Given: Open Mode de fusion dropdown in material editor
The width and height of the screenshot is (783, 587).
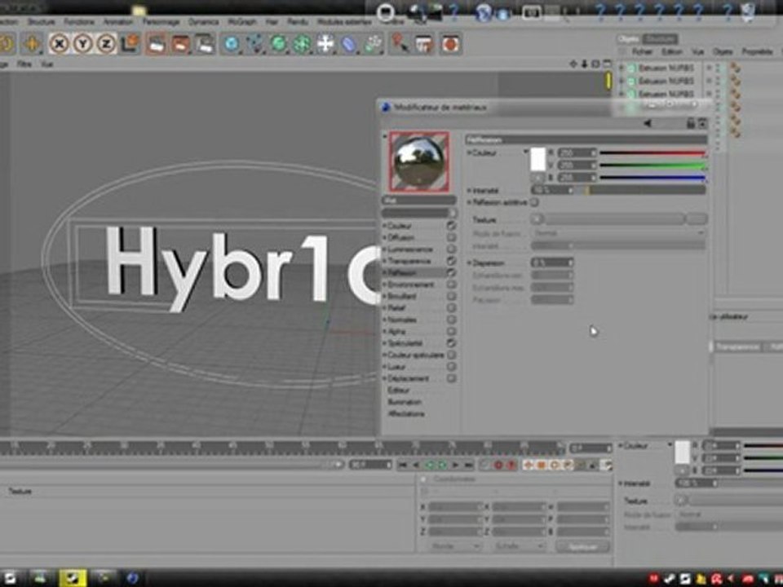Looking at the screenshot, I should coord(618,233).
